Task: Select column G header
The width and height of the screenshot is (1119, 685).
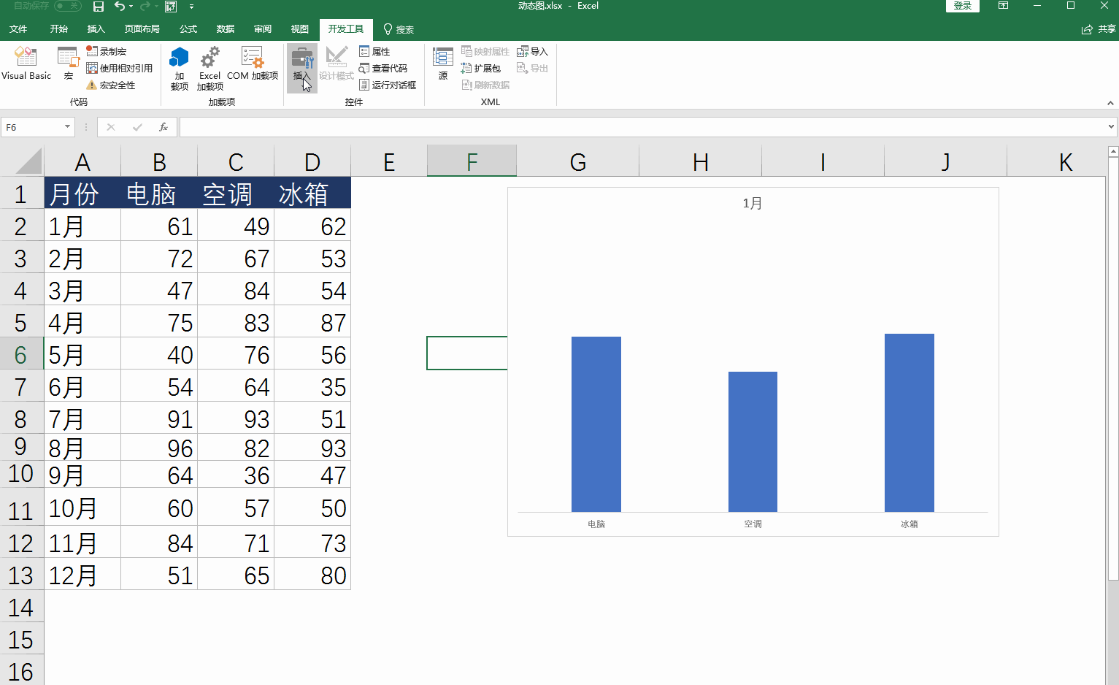Action: [x=578, y=161]
